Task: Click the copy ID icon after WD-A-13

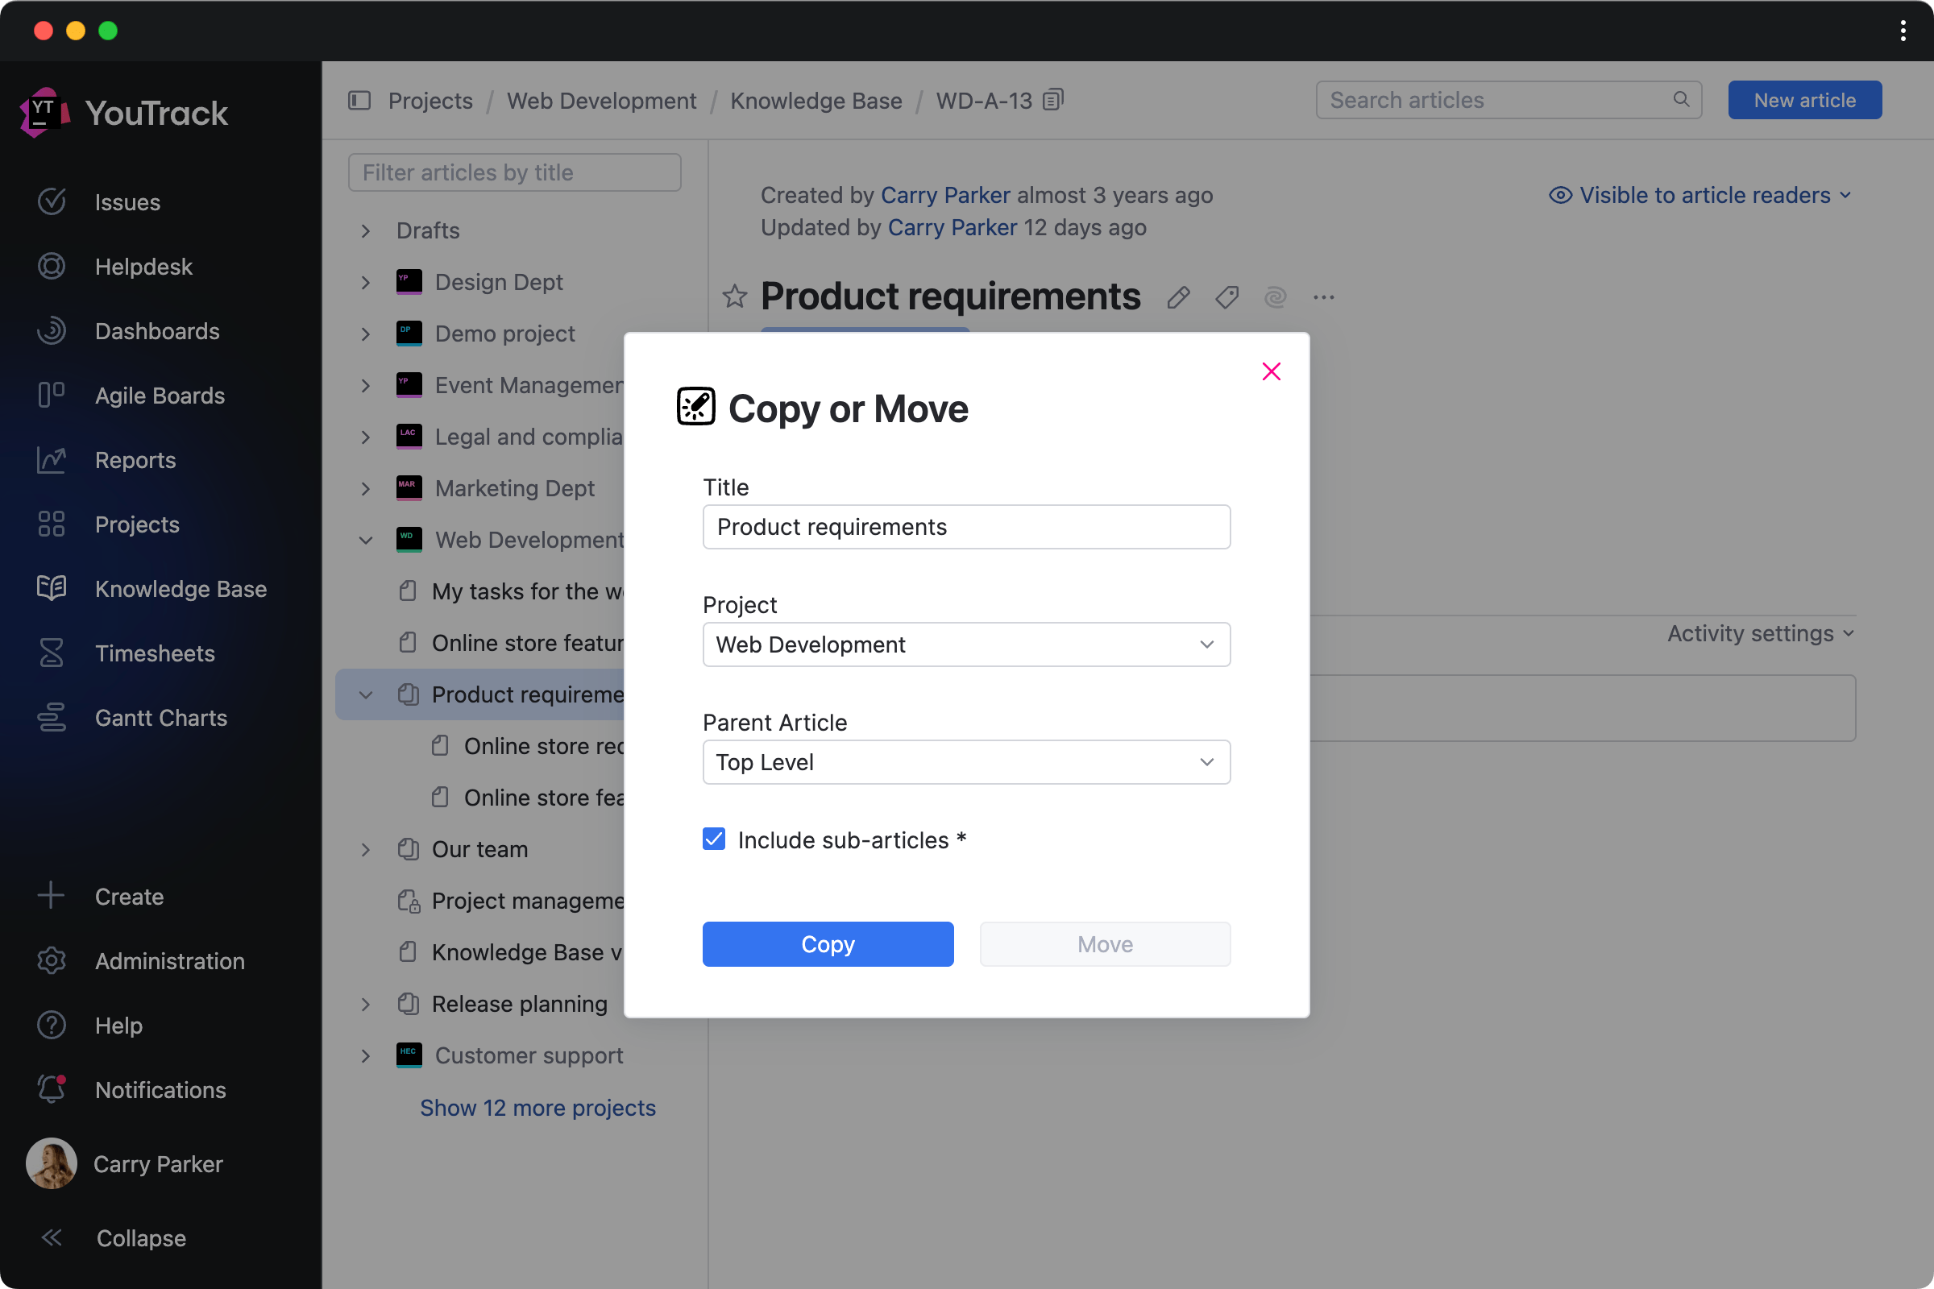Action: click(1053, 100)
